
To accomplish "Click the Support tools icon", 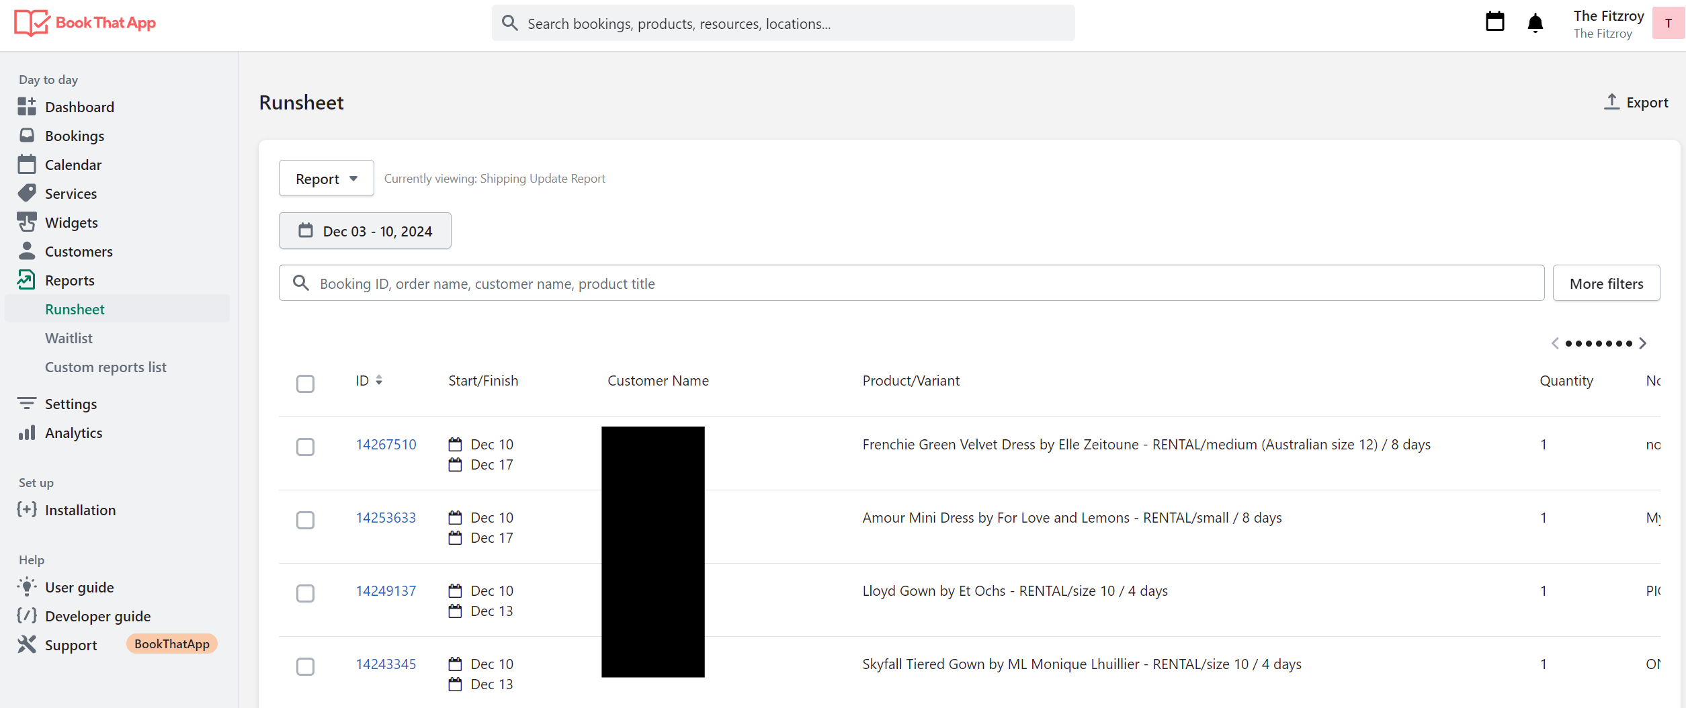I will pos(27,644).
